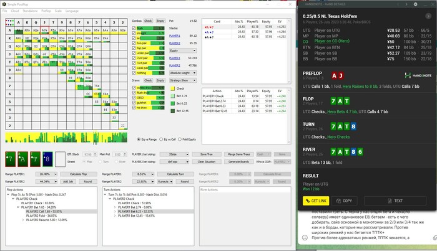Click the attachment paperclip in chat window
437x251 pixels.
tap(435, 238)
